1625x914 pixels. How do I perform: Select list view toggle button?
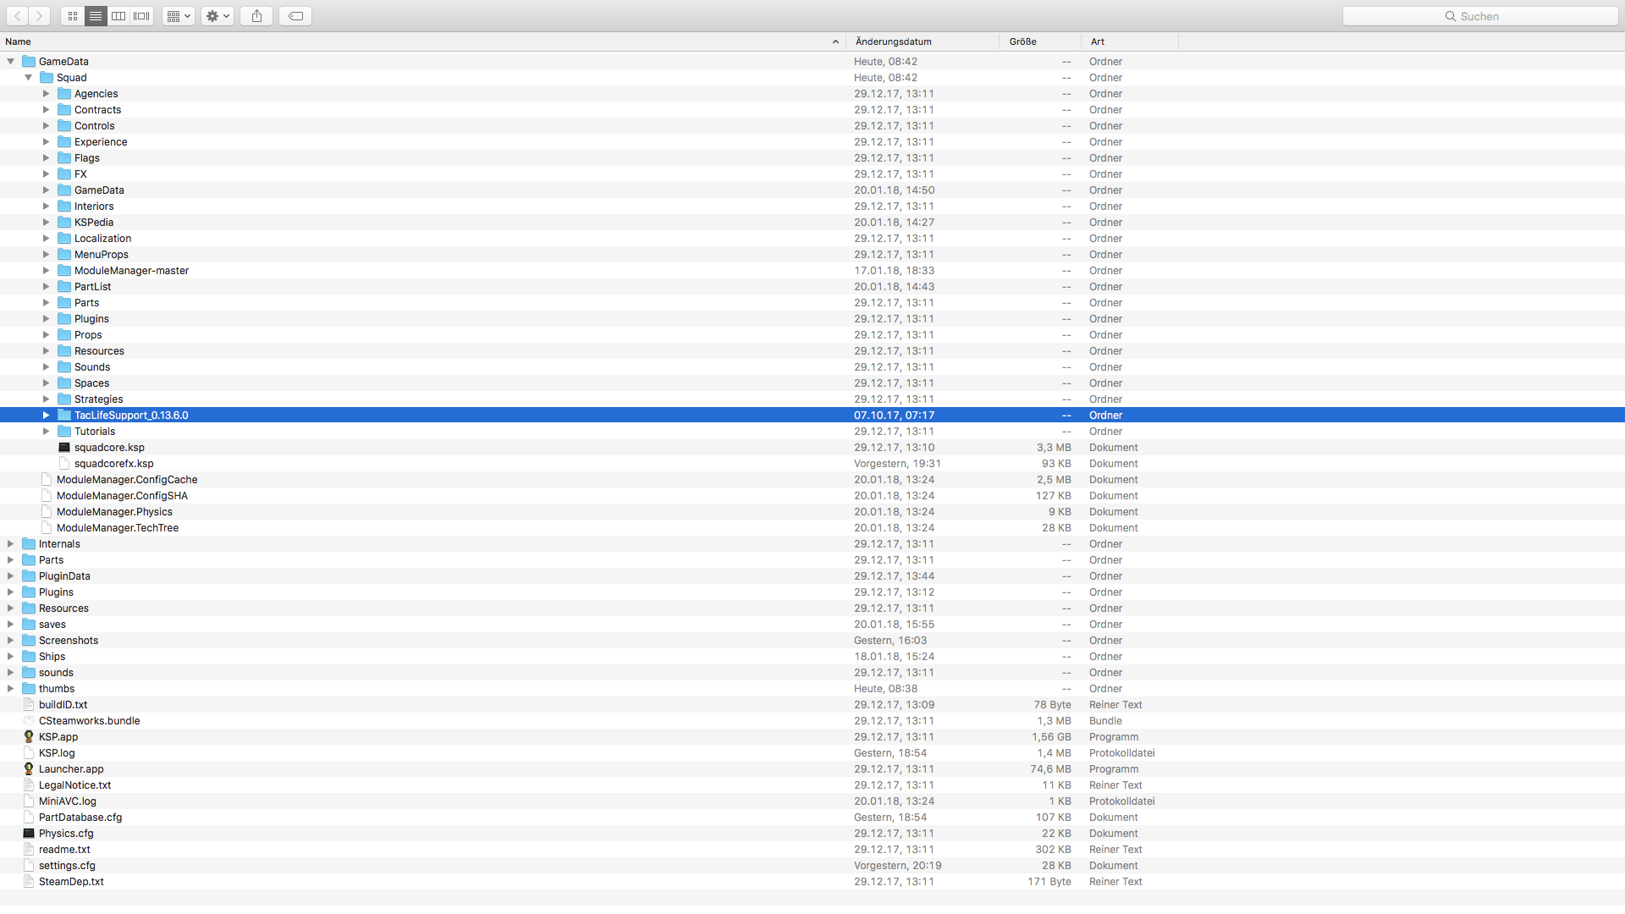point(96,16)
